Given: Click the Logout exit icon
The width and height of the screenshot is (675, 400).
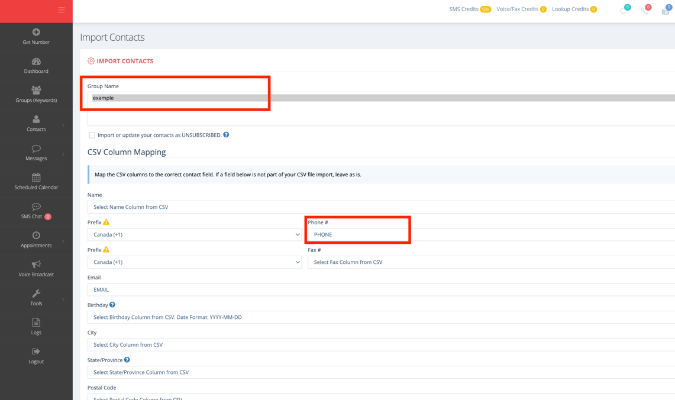Looking at the screenshot, I should click(36, 351).
